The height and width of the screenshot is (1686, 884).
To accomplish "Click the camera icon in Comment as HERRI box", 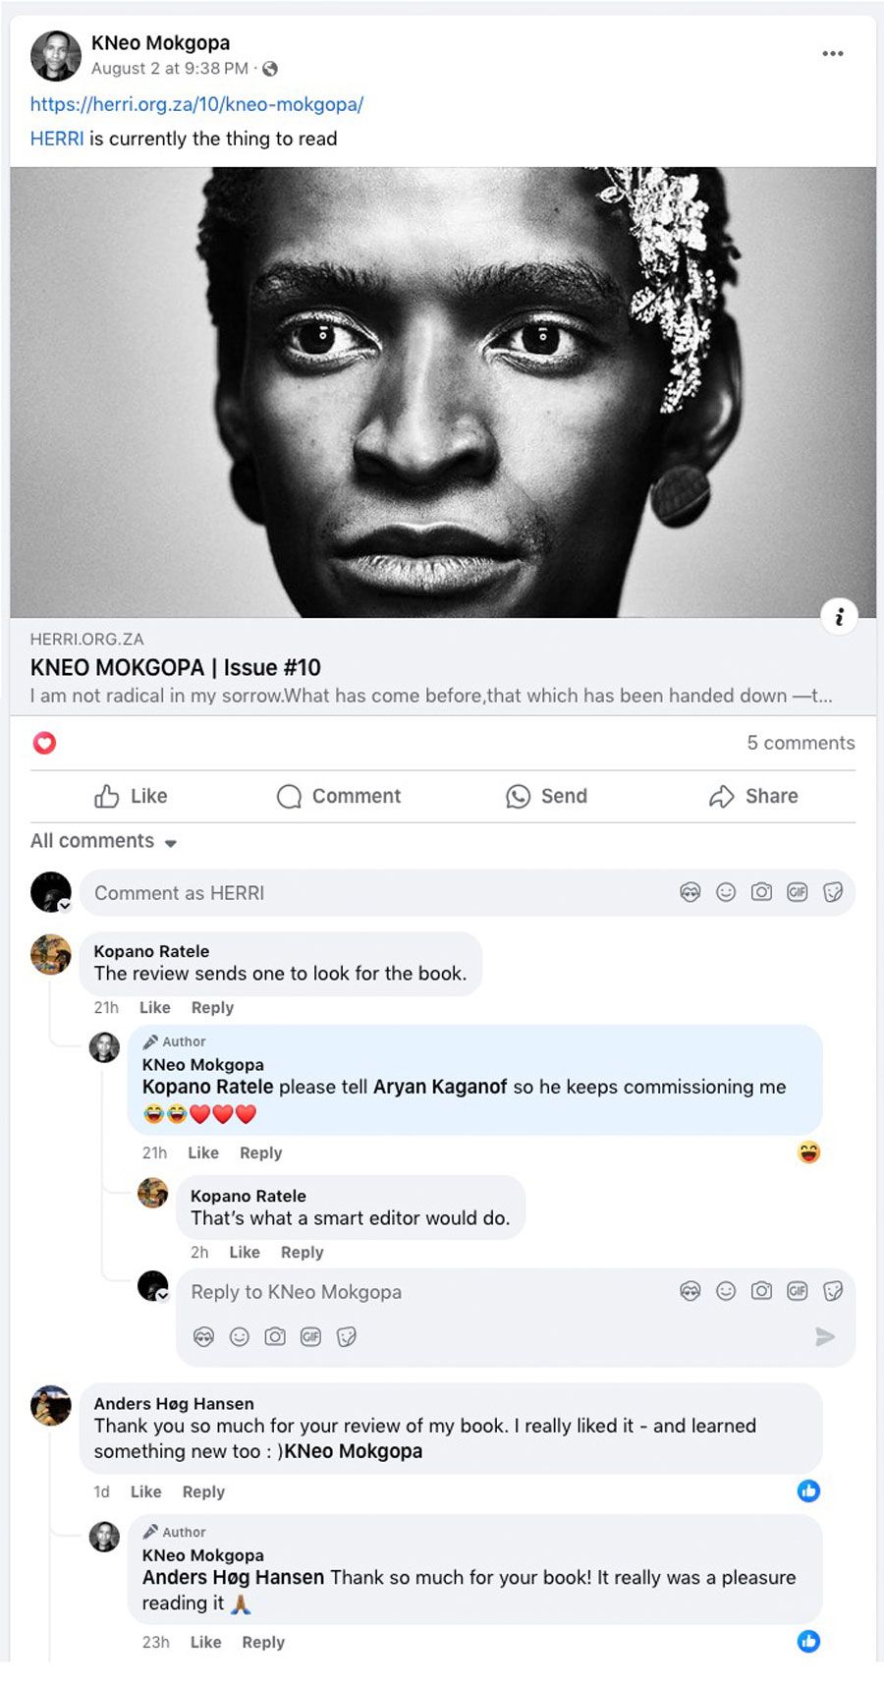I will pyautogui.click(x=761, y=892).
